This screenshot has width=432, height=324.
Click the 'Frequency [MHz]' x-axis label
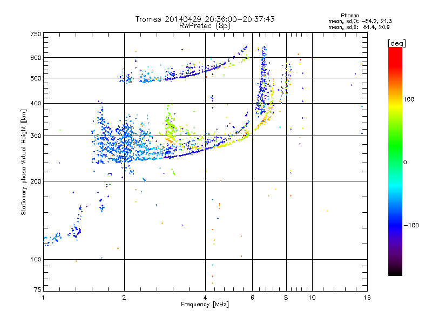point(205,304)
